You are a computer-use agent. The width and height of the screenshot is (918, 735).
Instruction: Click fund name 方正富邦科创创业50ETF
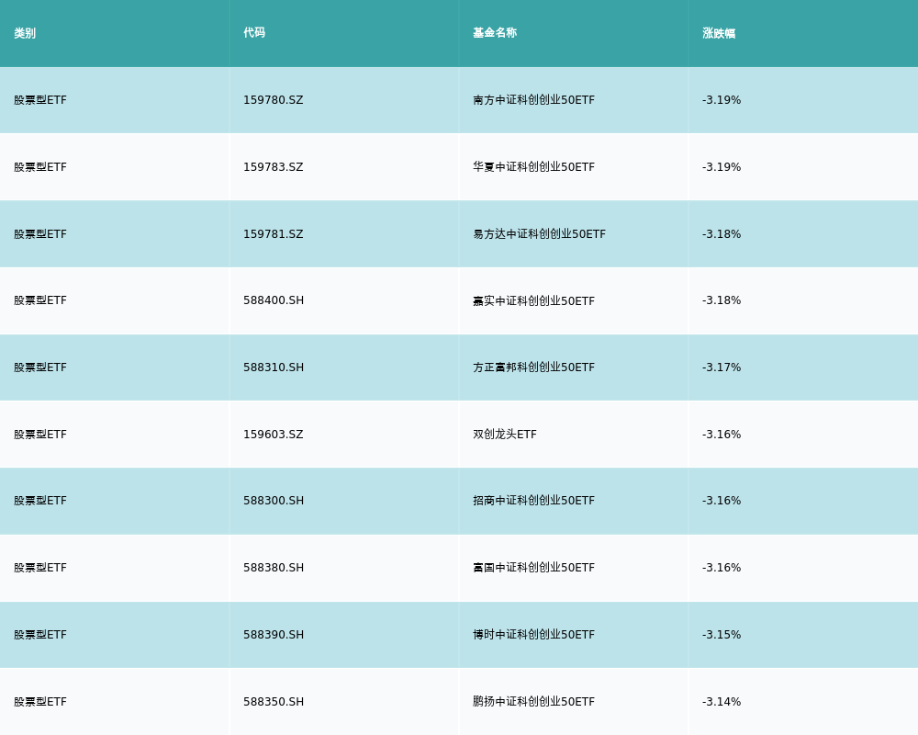click(534, 367)
